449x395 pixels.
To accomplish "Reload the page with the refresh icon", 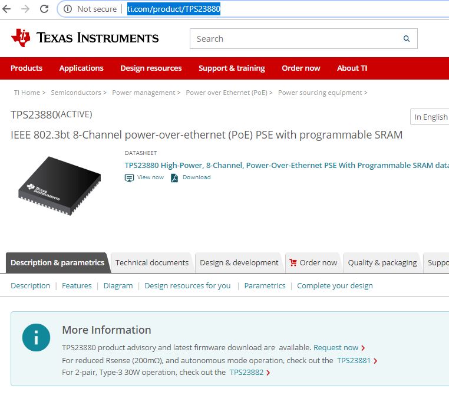I will click(44, 9).
